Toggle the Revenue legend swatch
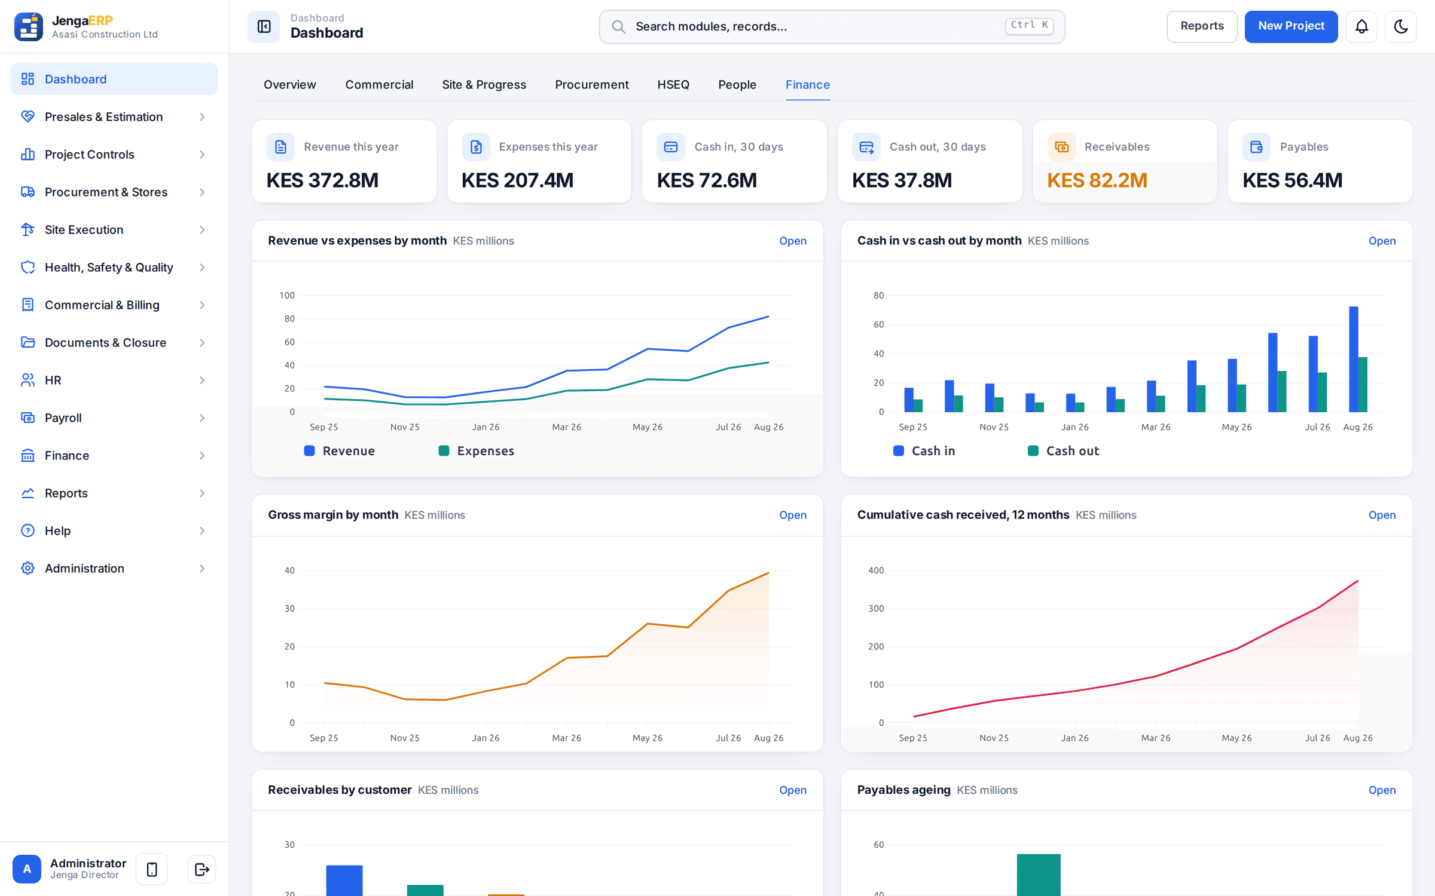Image resolution: width=1435 pixels, height=896 pixels. coord(309,451)
